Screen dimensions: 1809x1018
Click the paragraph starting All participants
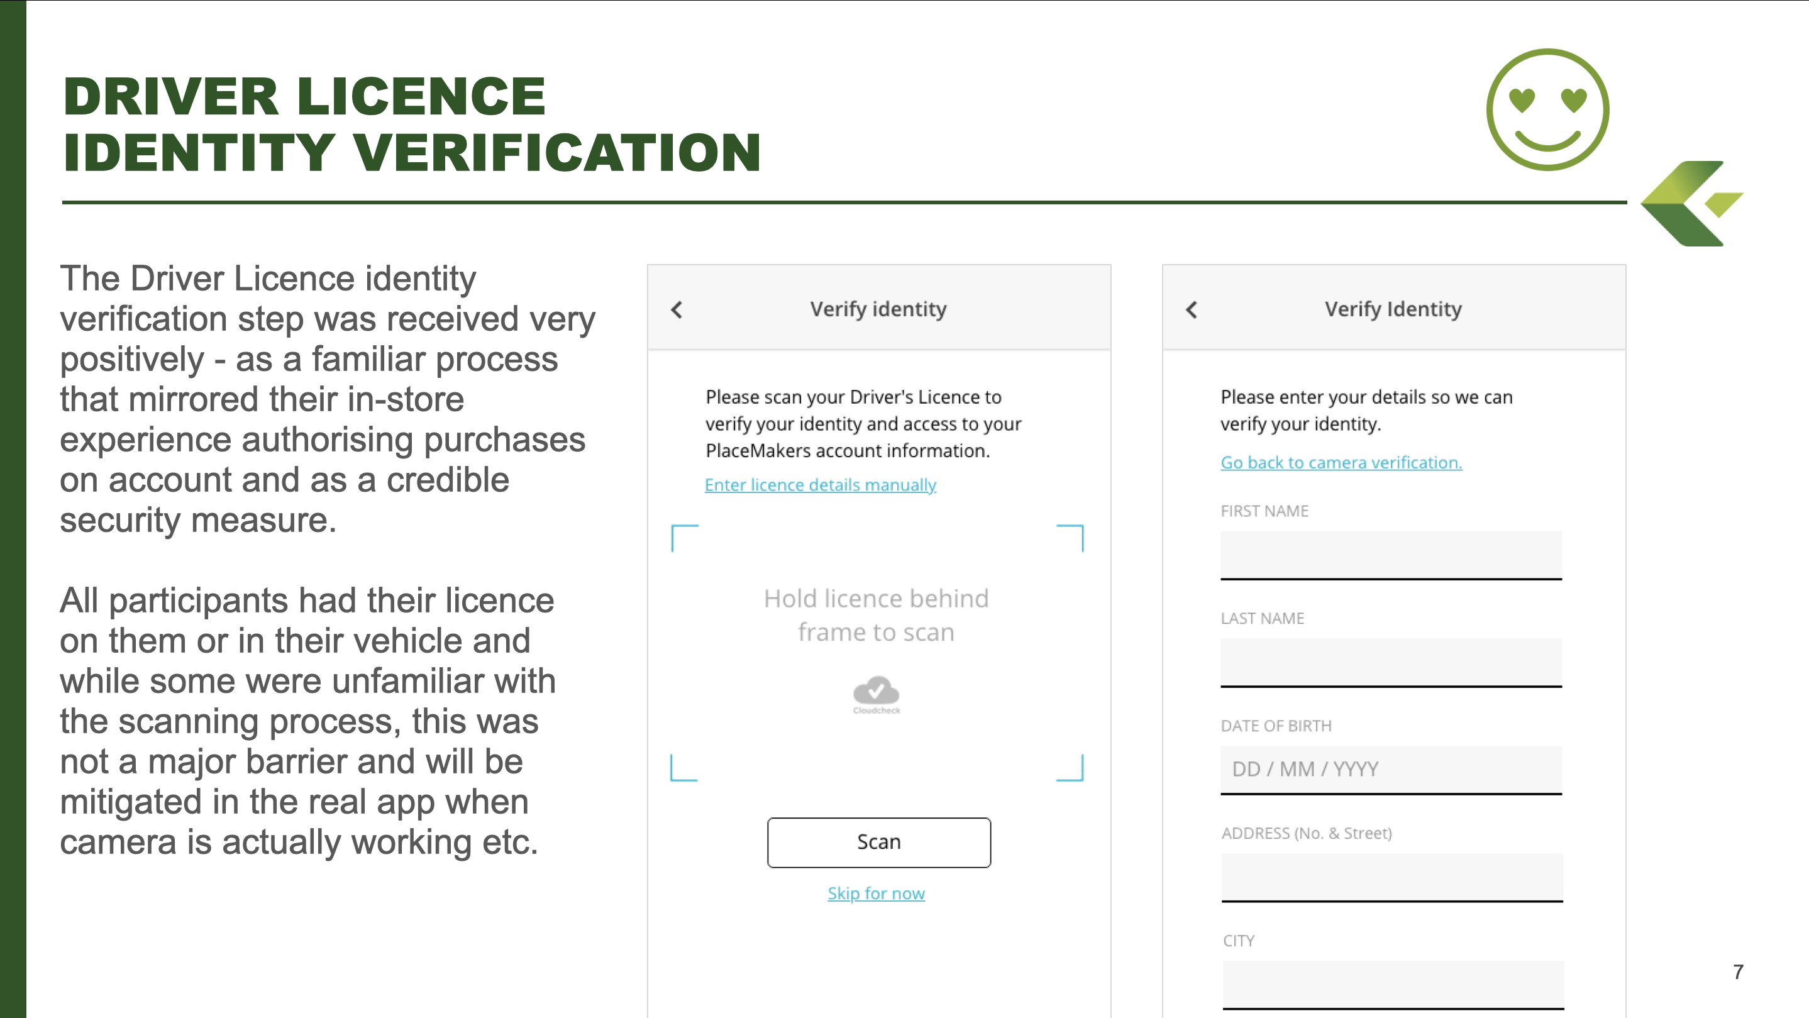pyautogui.click(x=307, y=721)
